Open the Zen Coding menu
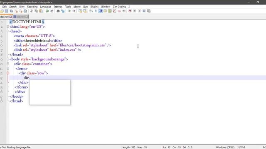This screenshot has height=149, width=266. click(x=119, y=7)
